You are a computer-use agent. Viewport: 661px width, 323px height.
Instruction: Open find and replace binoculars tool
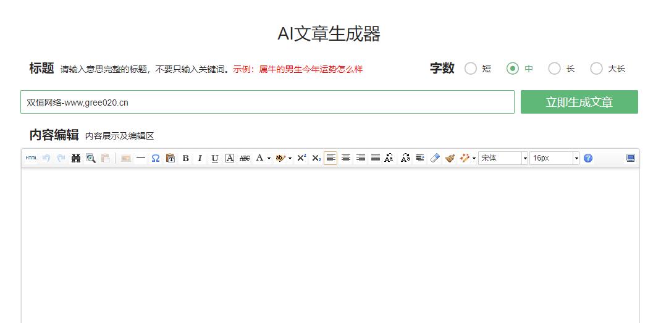(x=76, y=158)
